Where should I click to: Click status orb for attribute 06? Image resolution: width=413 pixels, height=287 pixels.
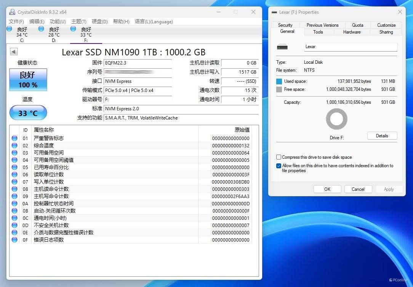pos(14,174)
